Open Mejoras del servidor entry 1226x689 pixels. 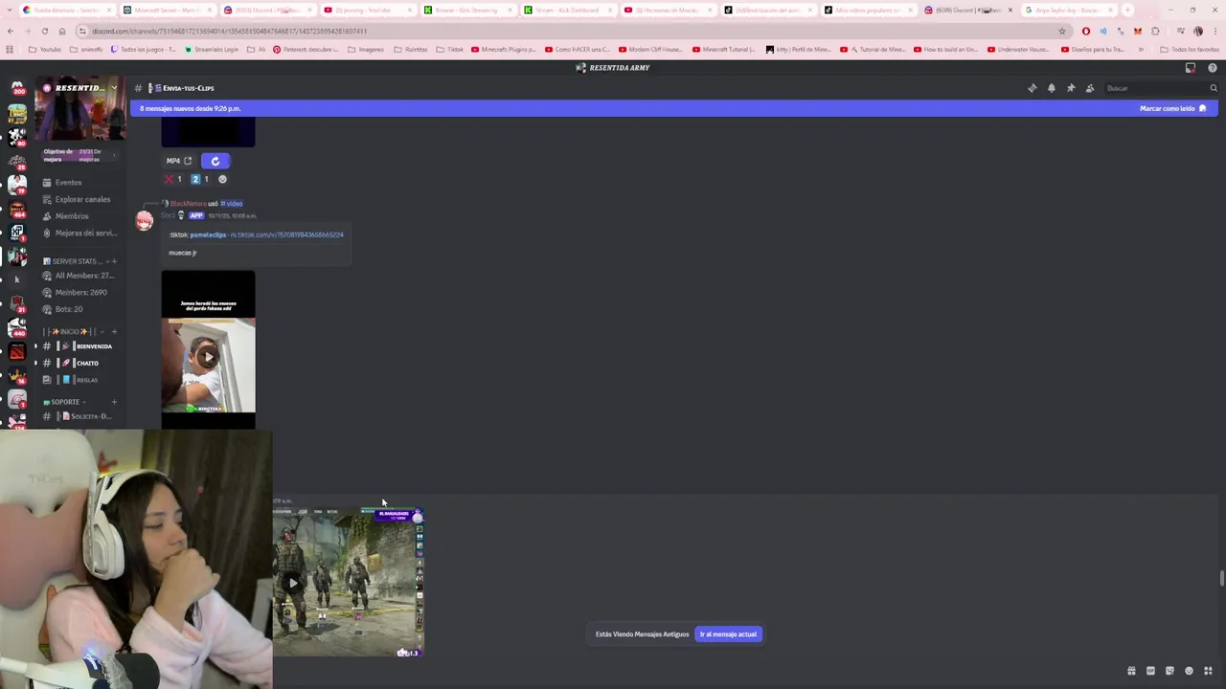pos(85,233)
